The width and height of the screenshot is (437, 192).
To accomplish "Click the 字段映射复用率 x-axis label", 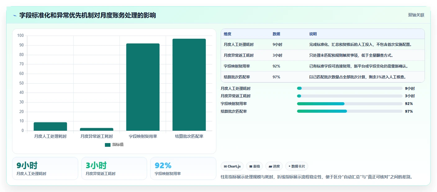I will [143, 136].
